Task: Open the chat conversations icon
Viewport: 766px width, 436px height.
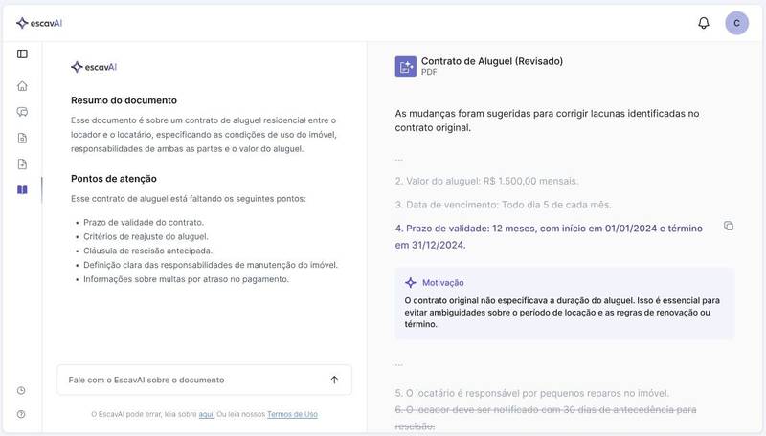Action: [x=22, y=112]
